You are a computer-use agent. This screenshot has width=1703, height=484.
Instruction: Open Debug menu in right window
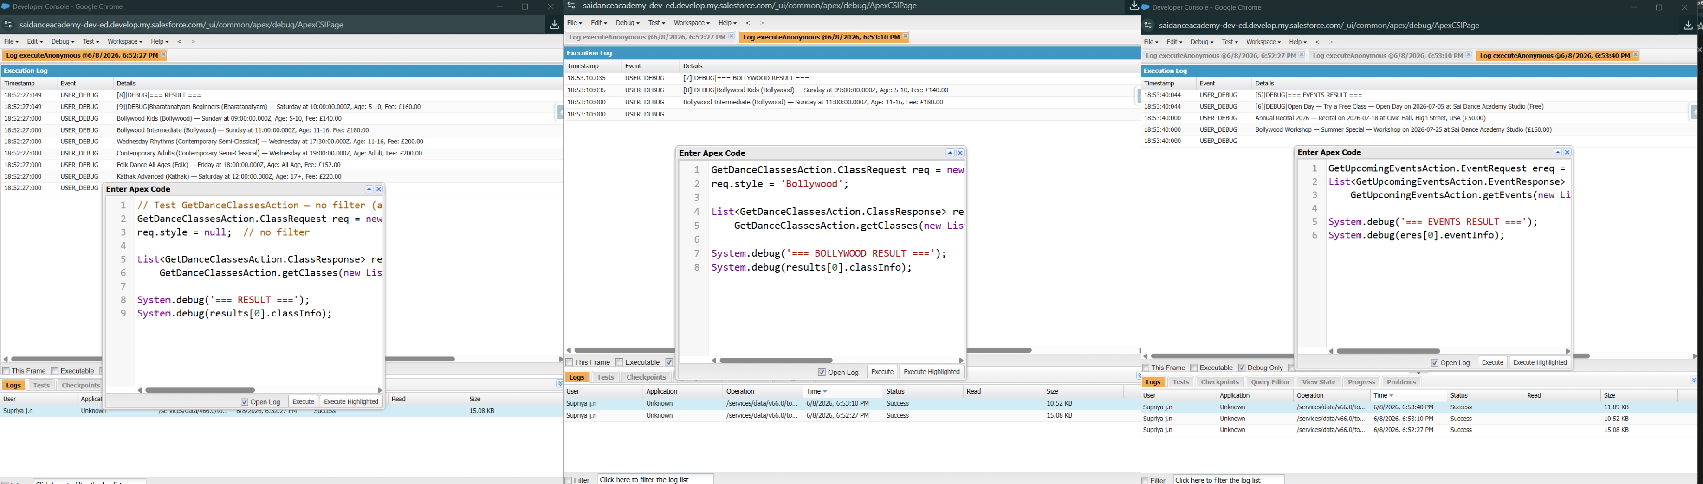[x=1202, y=42]
